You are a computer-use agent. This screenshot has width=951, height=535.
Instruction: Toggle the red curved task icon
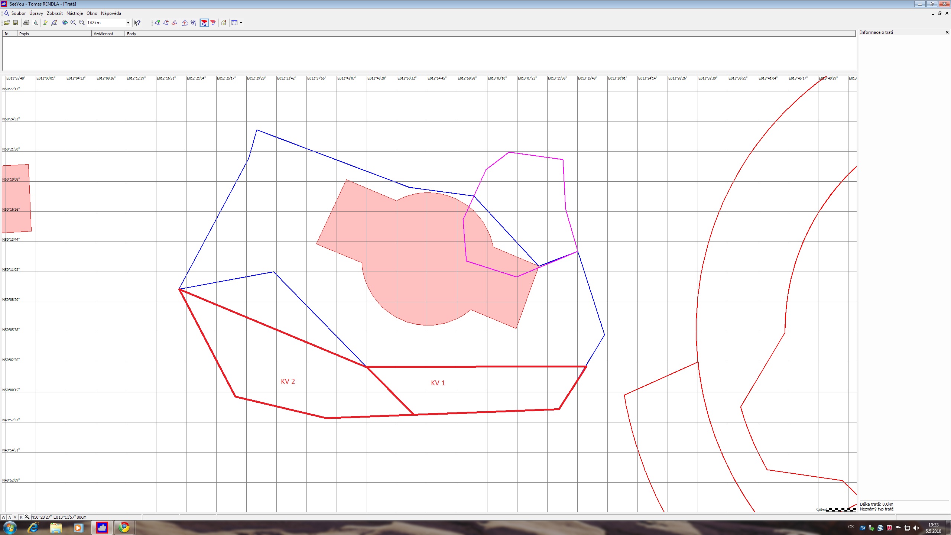pyautogui.click(x=213, y=23)
